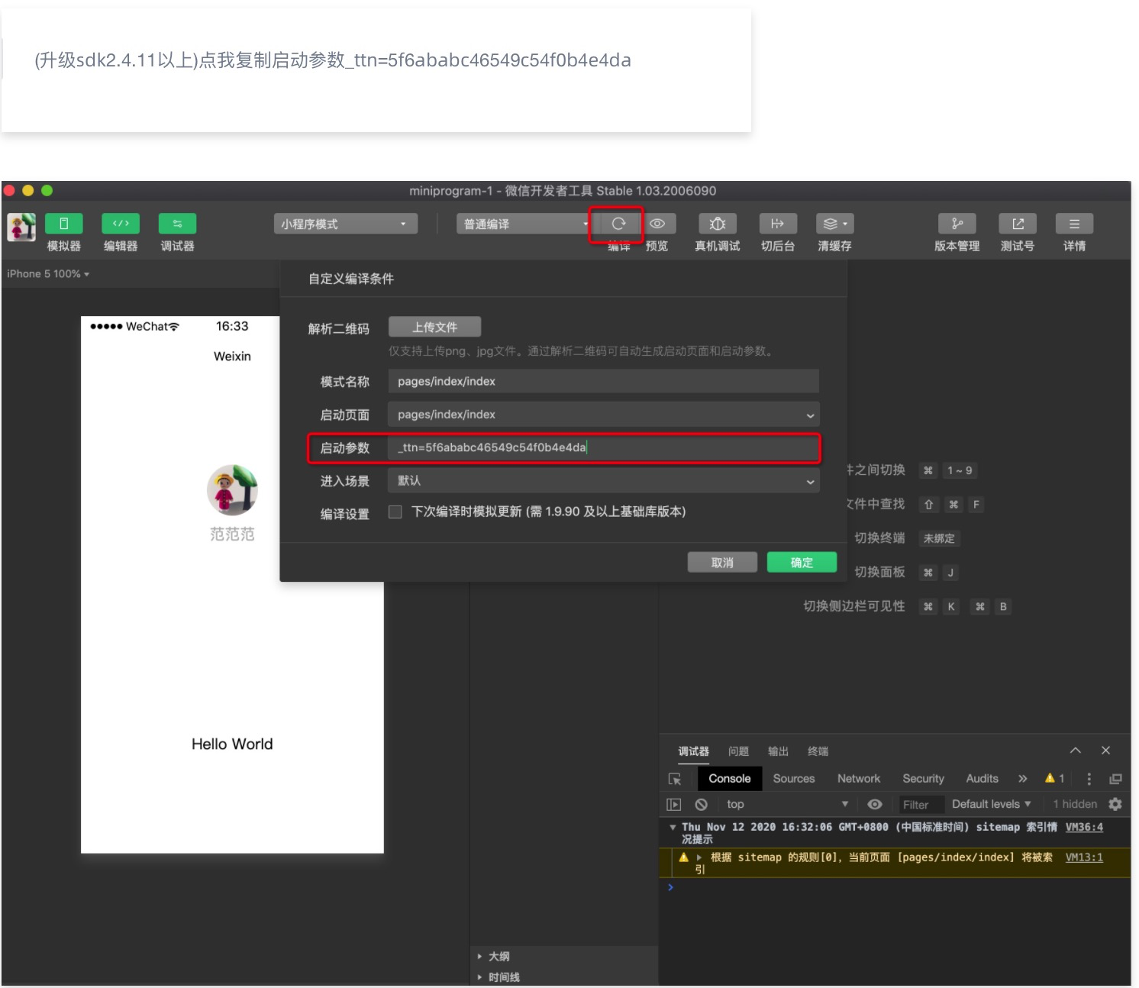The image size is (1139, 988).
Task: Open the mini program mode (小程序模式) dropdown
Action: point(345,224)
